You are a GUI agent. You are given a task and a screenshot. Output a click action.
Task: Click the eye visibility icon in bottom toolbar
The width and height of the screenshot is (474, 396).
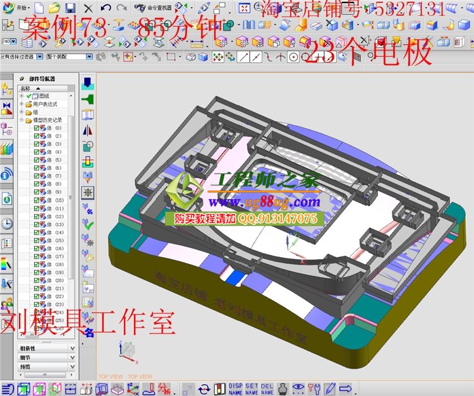tap(298, 388)
